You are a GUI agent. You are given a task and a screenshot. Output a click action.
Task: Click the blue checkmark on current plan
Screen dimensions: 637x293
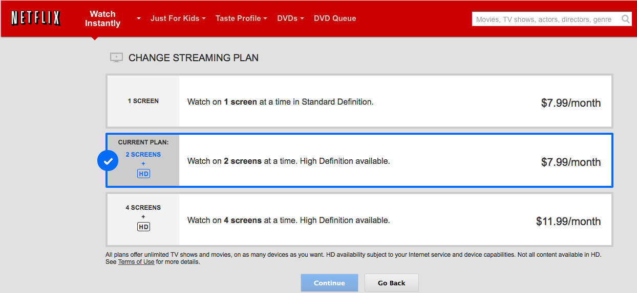(x=108, y=161)
